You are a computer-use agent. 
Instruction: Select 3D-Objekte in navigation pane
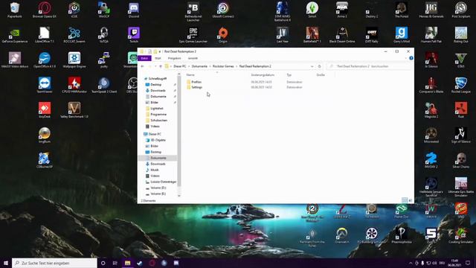pyautogui.click(x=158, y=140)
